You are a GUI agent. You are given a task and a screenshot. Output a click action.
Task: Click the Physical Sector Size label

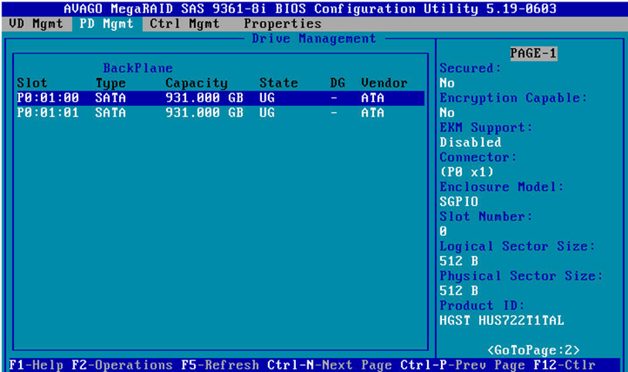[521, 276]
